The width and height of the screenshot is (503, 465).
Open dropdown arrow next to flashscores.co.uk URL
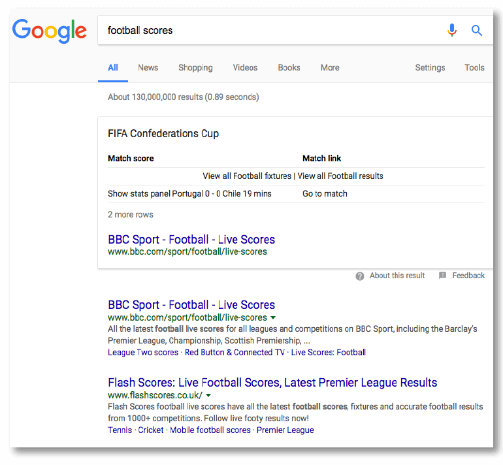coord(208,395)
